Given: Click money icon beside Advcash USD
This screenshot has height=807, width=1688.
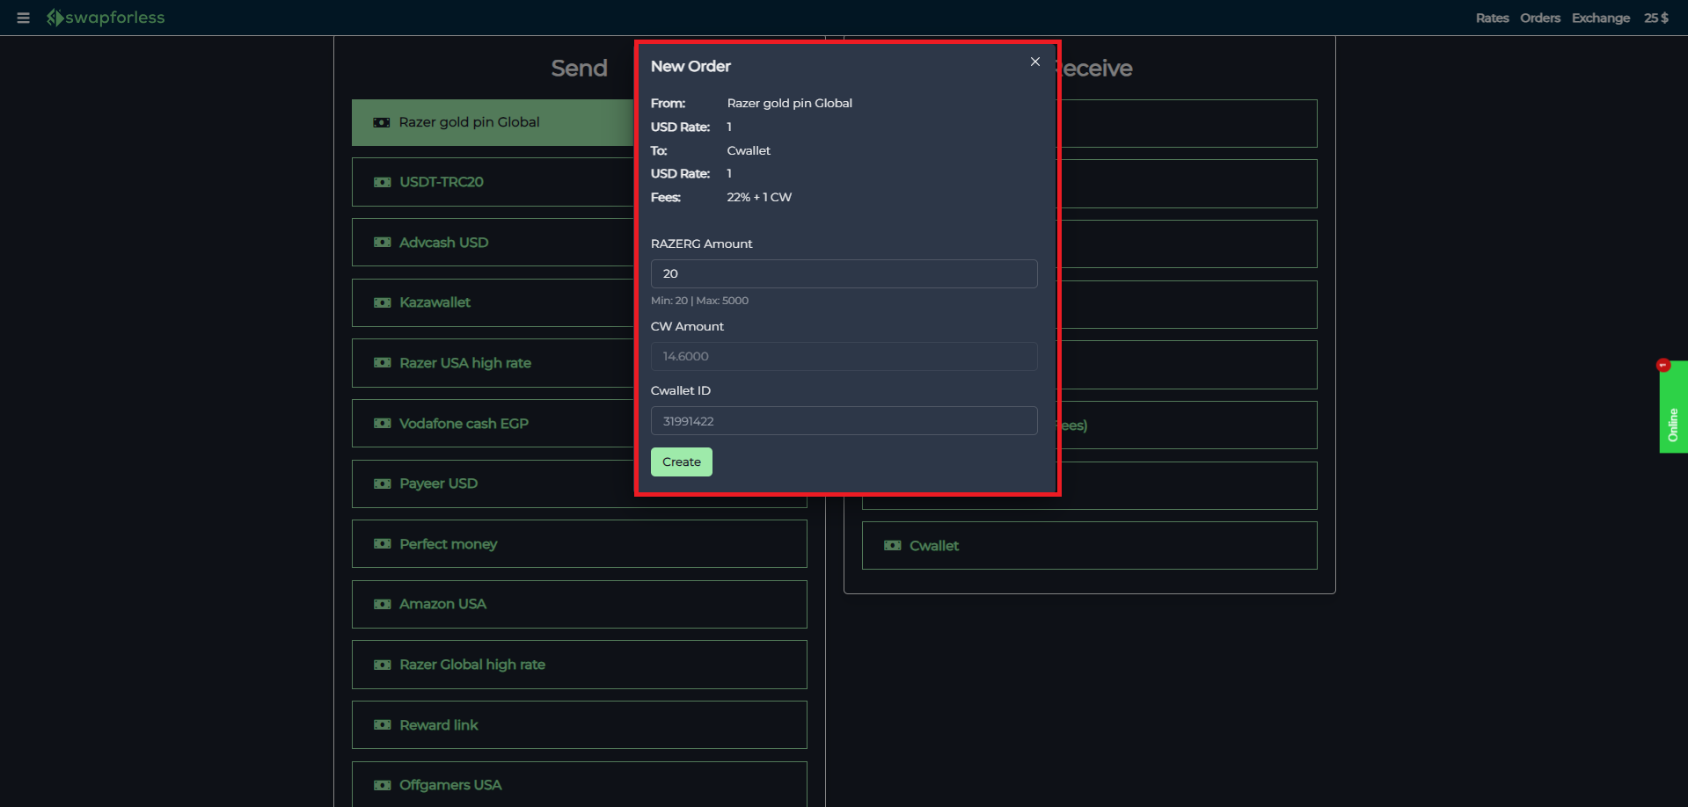Looking at the screenshot, I should tap(383, 243).
